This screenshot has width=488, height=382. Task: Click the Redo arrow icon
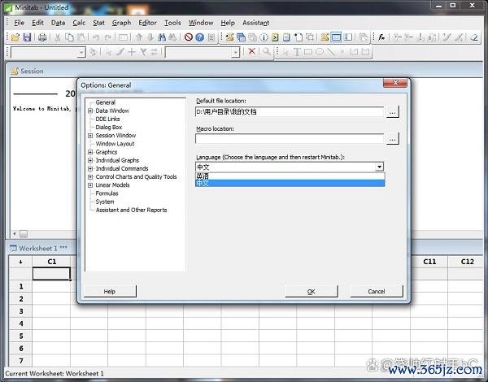107,37
